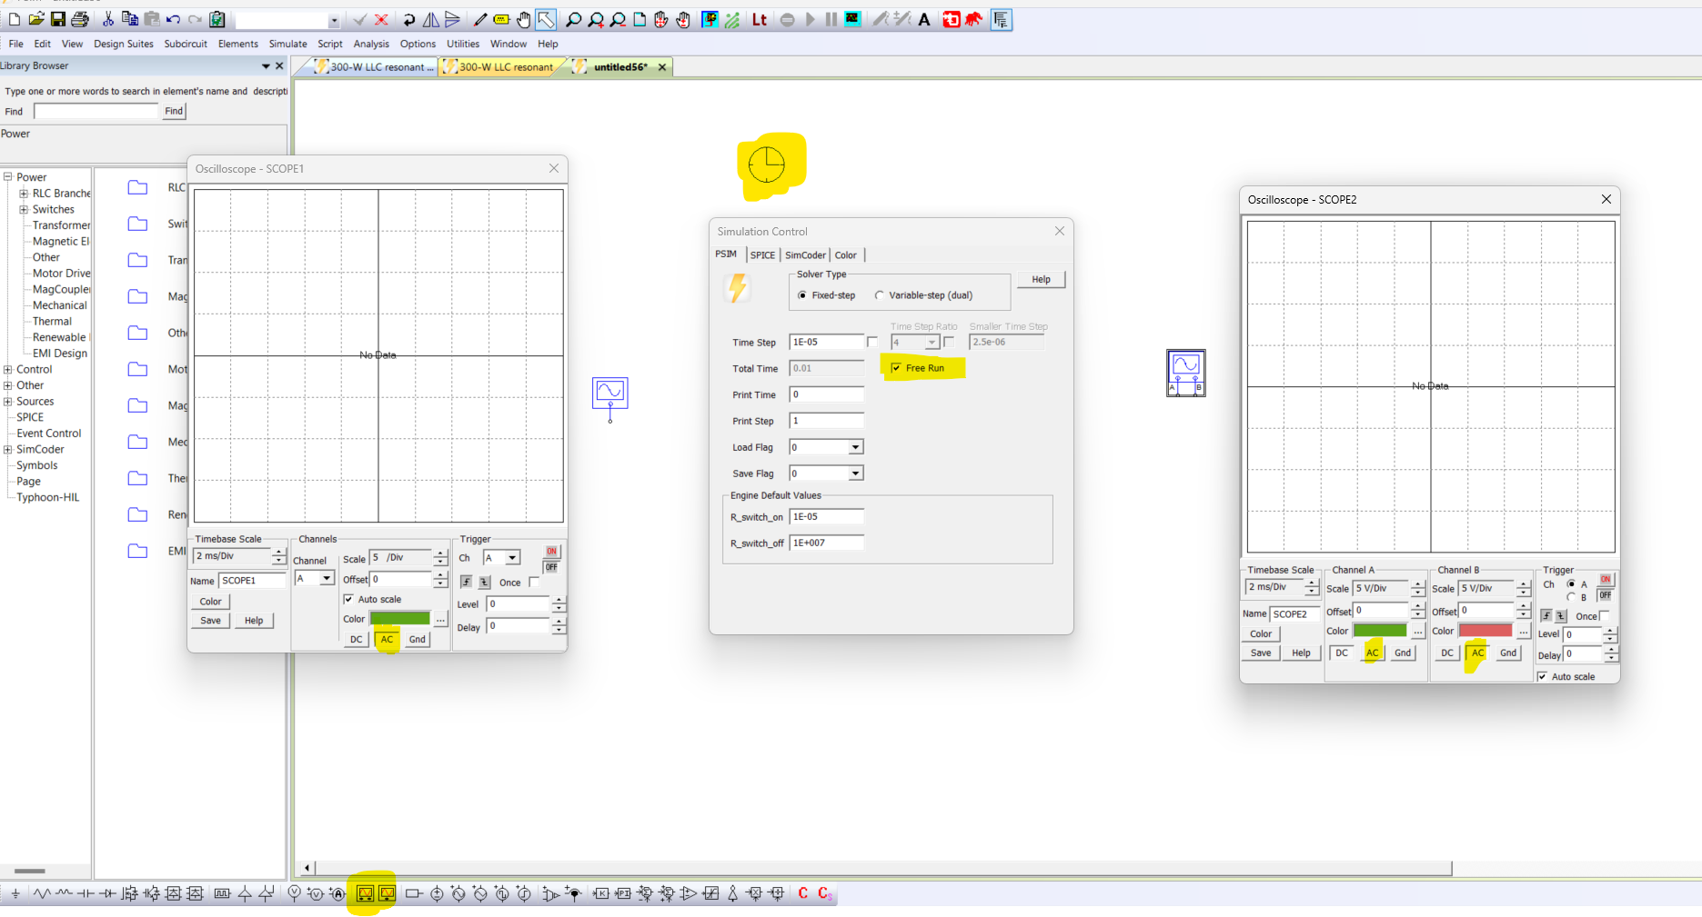Expand the Switches tree node
Image resolution: width=1702 pixels, height=917 pixels.
pyautogui.click(x=24, y=210)
